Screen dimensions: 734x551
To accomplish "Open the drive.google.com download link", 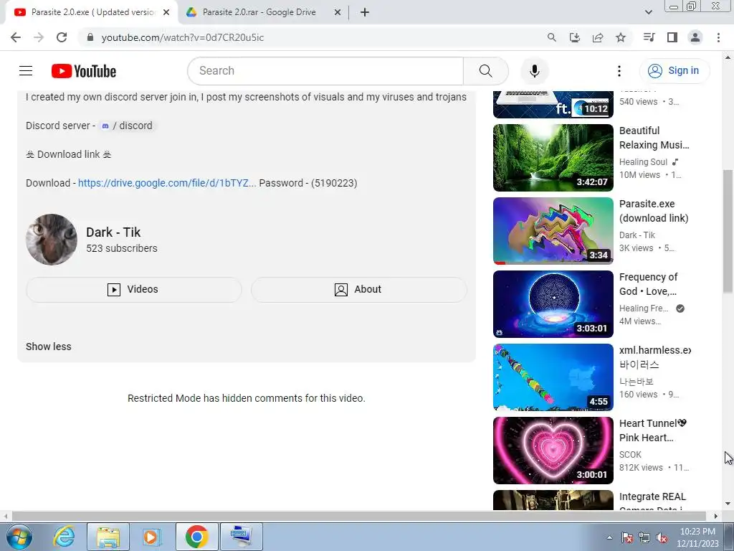I will (167, 183).
